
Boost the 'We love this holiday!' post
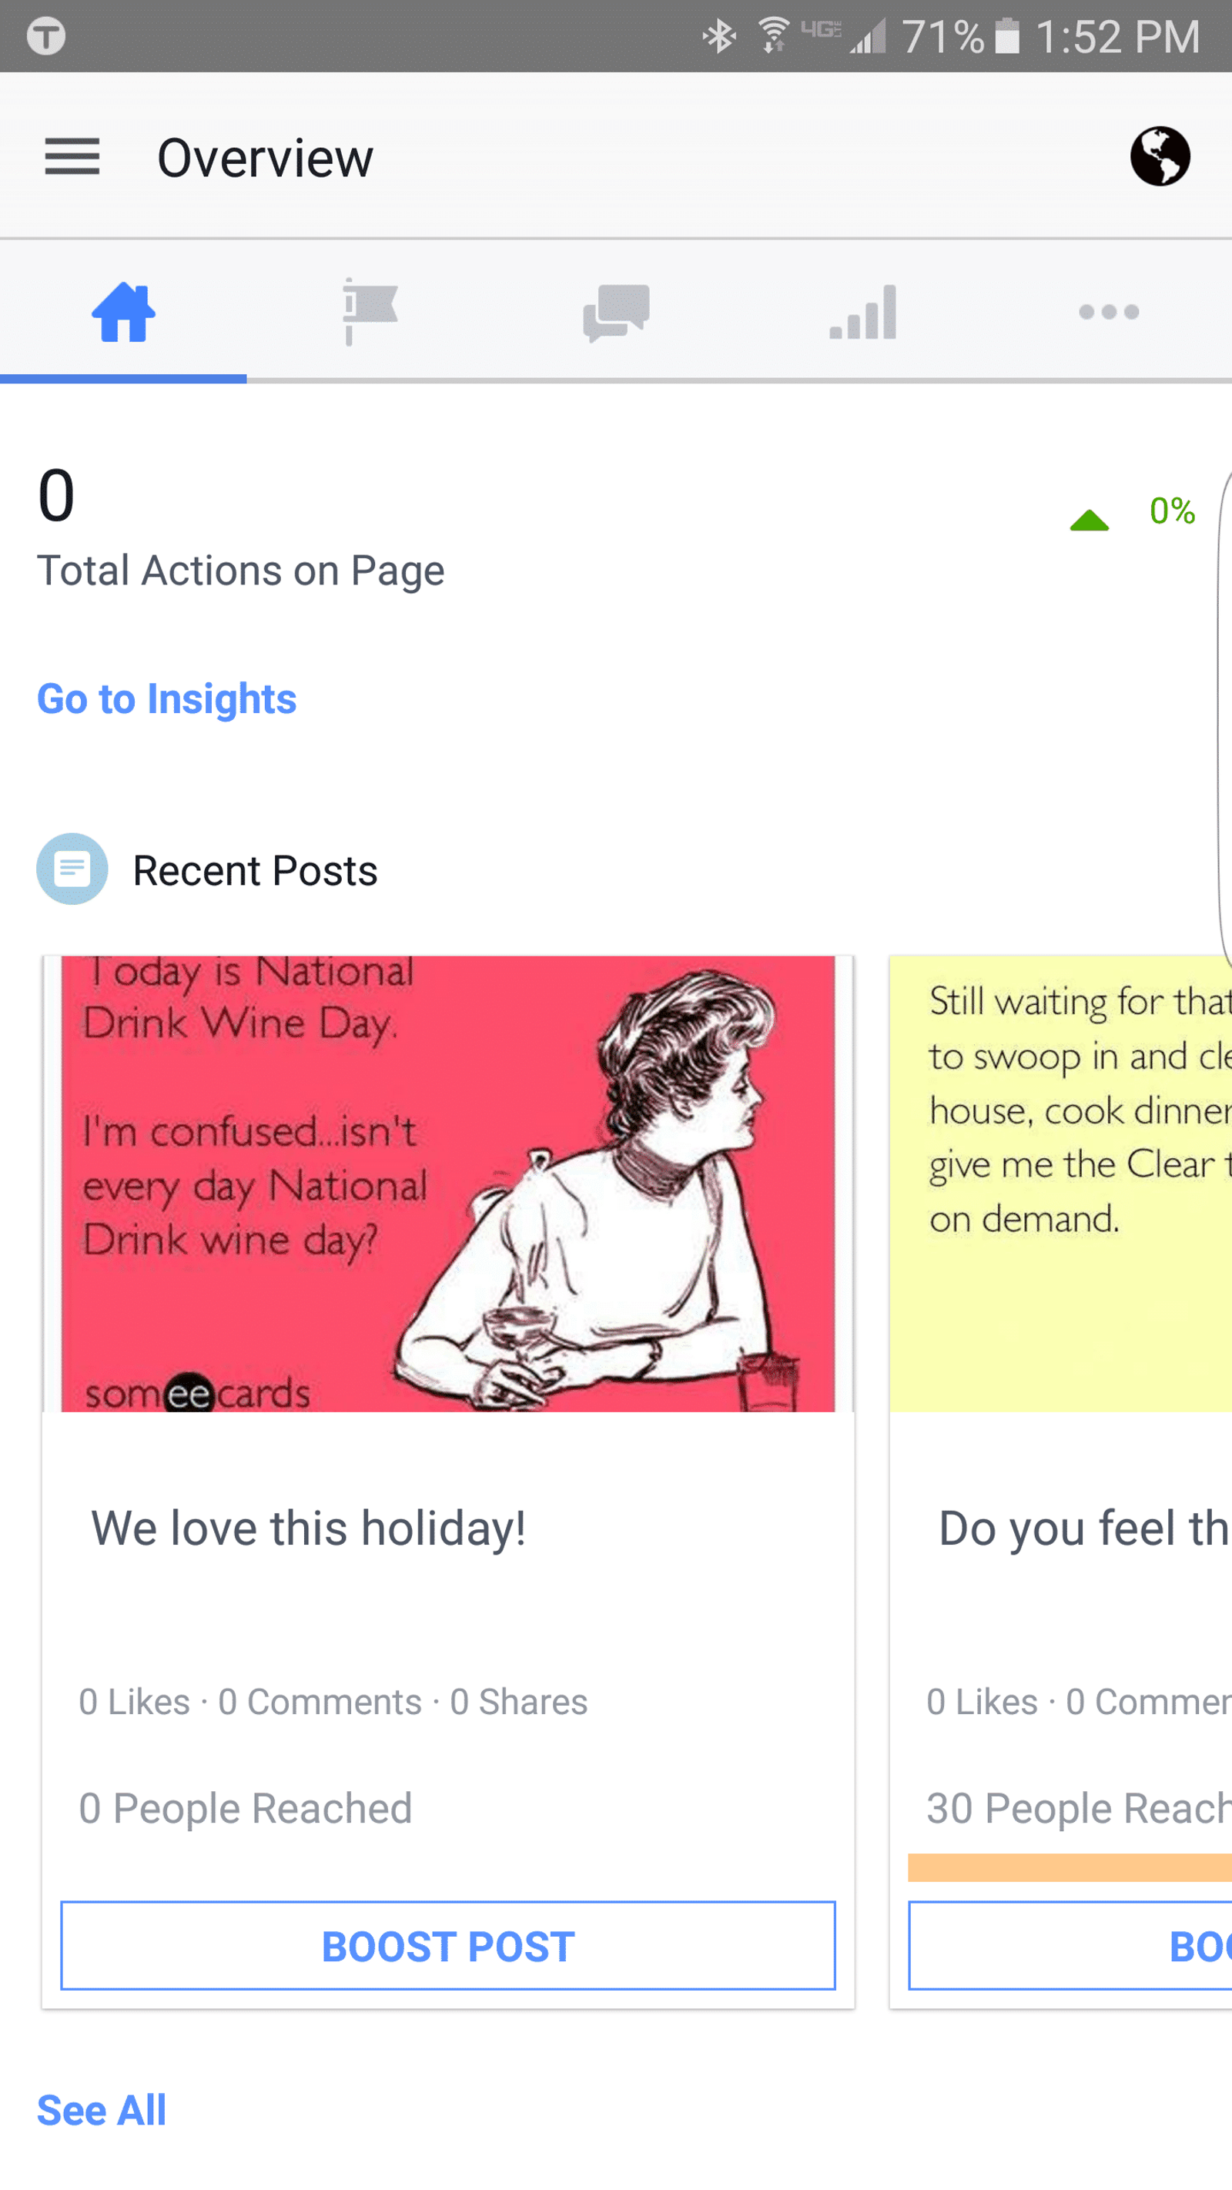[448, 1946]
